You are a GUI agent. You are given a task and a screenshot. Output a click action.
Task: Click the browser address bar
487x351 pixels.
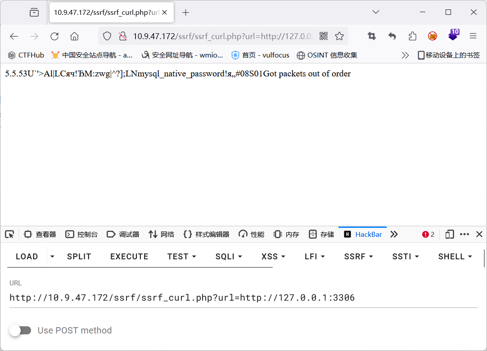click(x=222, y=36)
